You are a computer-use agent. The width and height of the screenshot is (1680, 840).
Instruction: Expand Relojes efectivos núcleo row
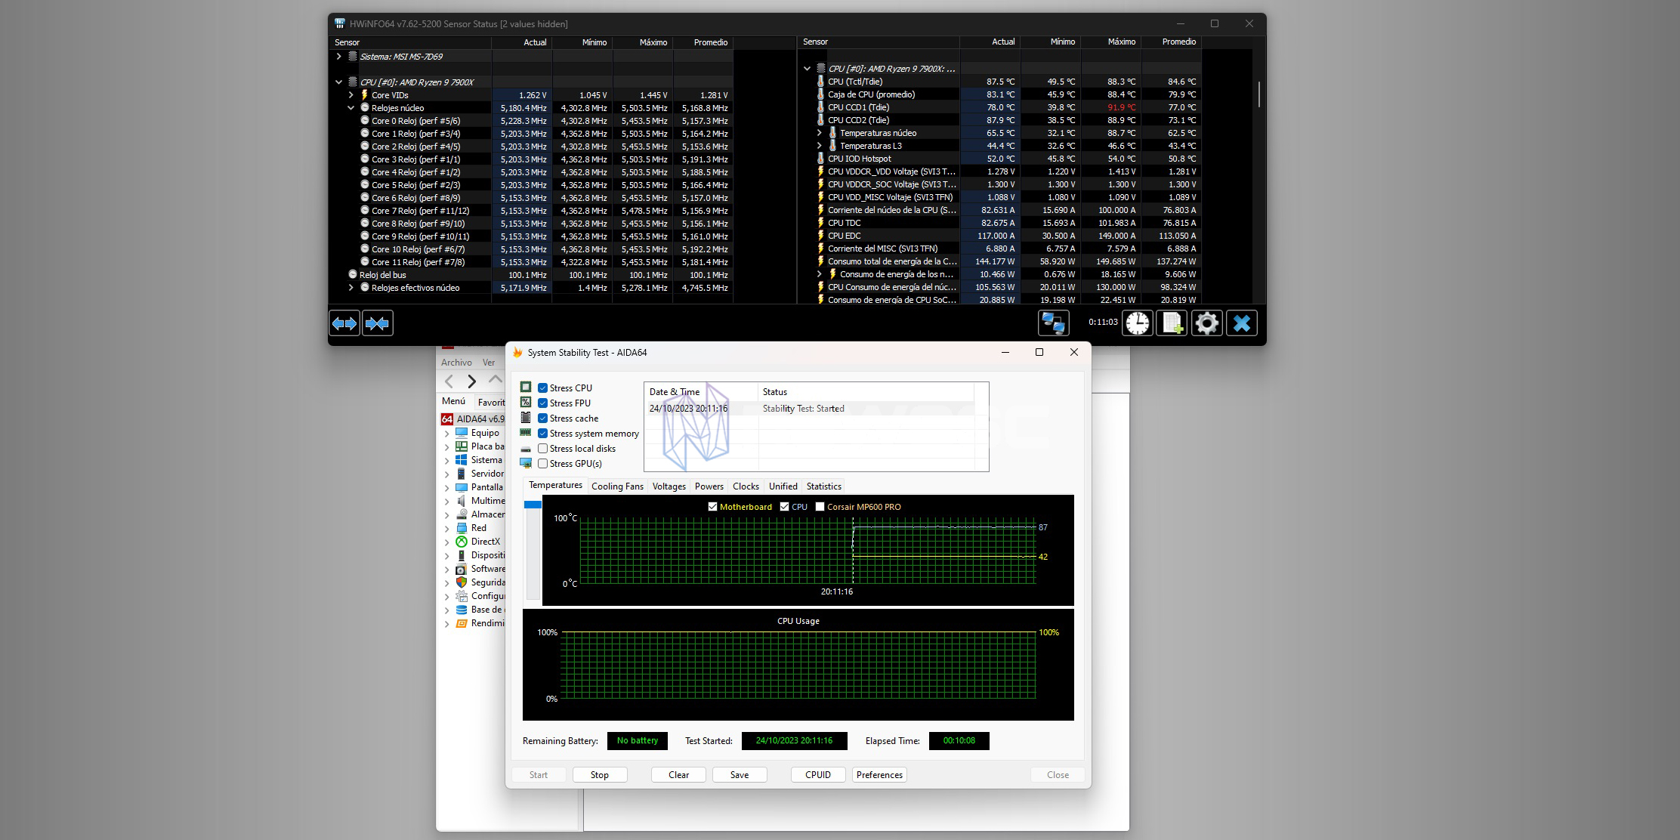click(x=351, y=288)
